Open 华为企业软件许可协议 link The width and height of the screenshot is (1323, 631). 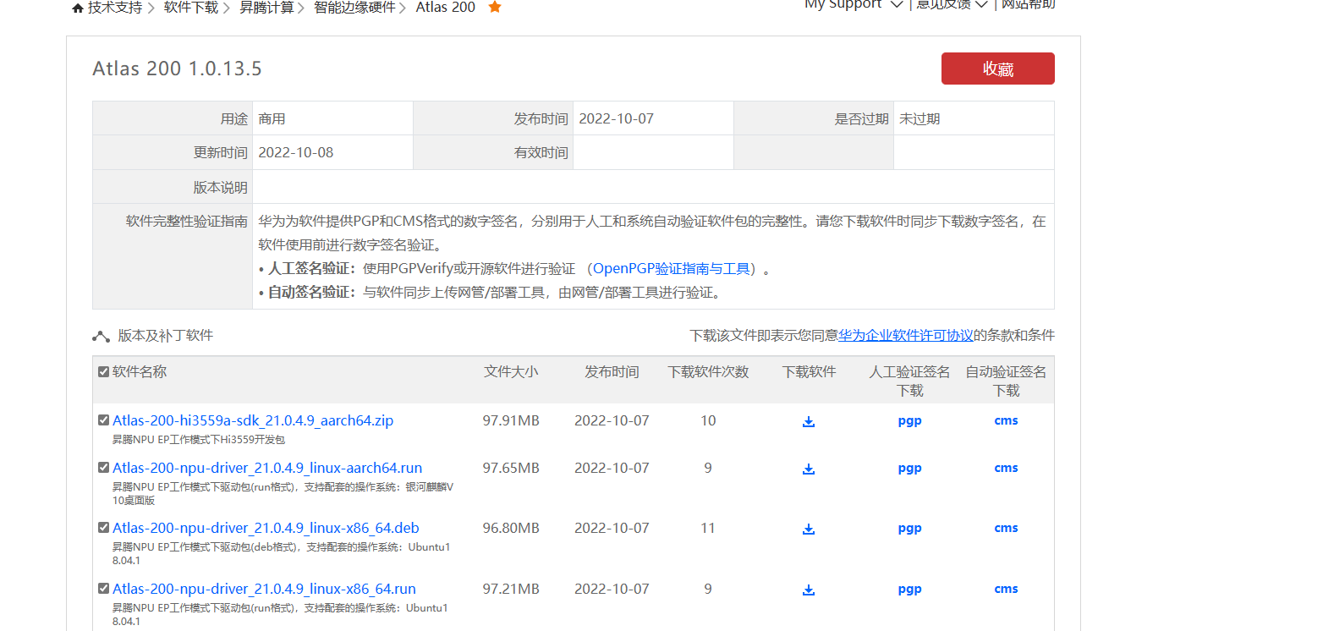pyautogui.click(x=906, y=336)
